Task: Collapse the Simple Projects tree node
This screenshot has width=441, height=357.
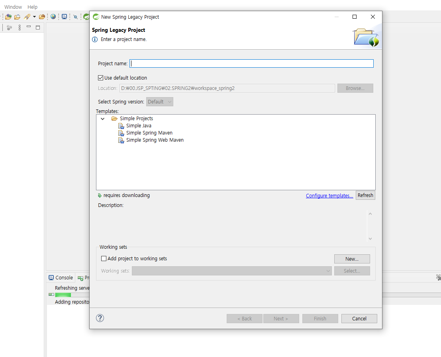Action: pos(103,119)
